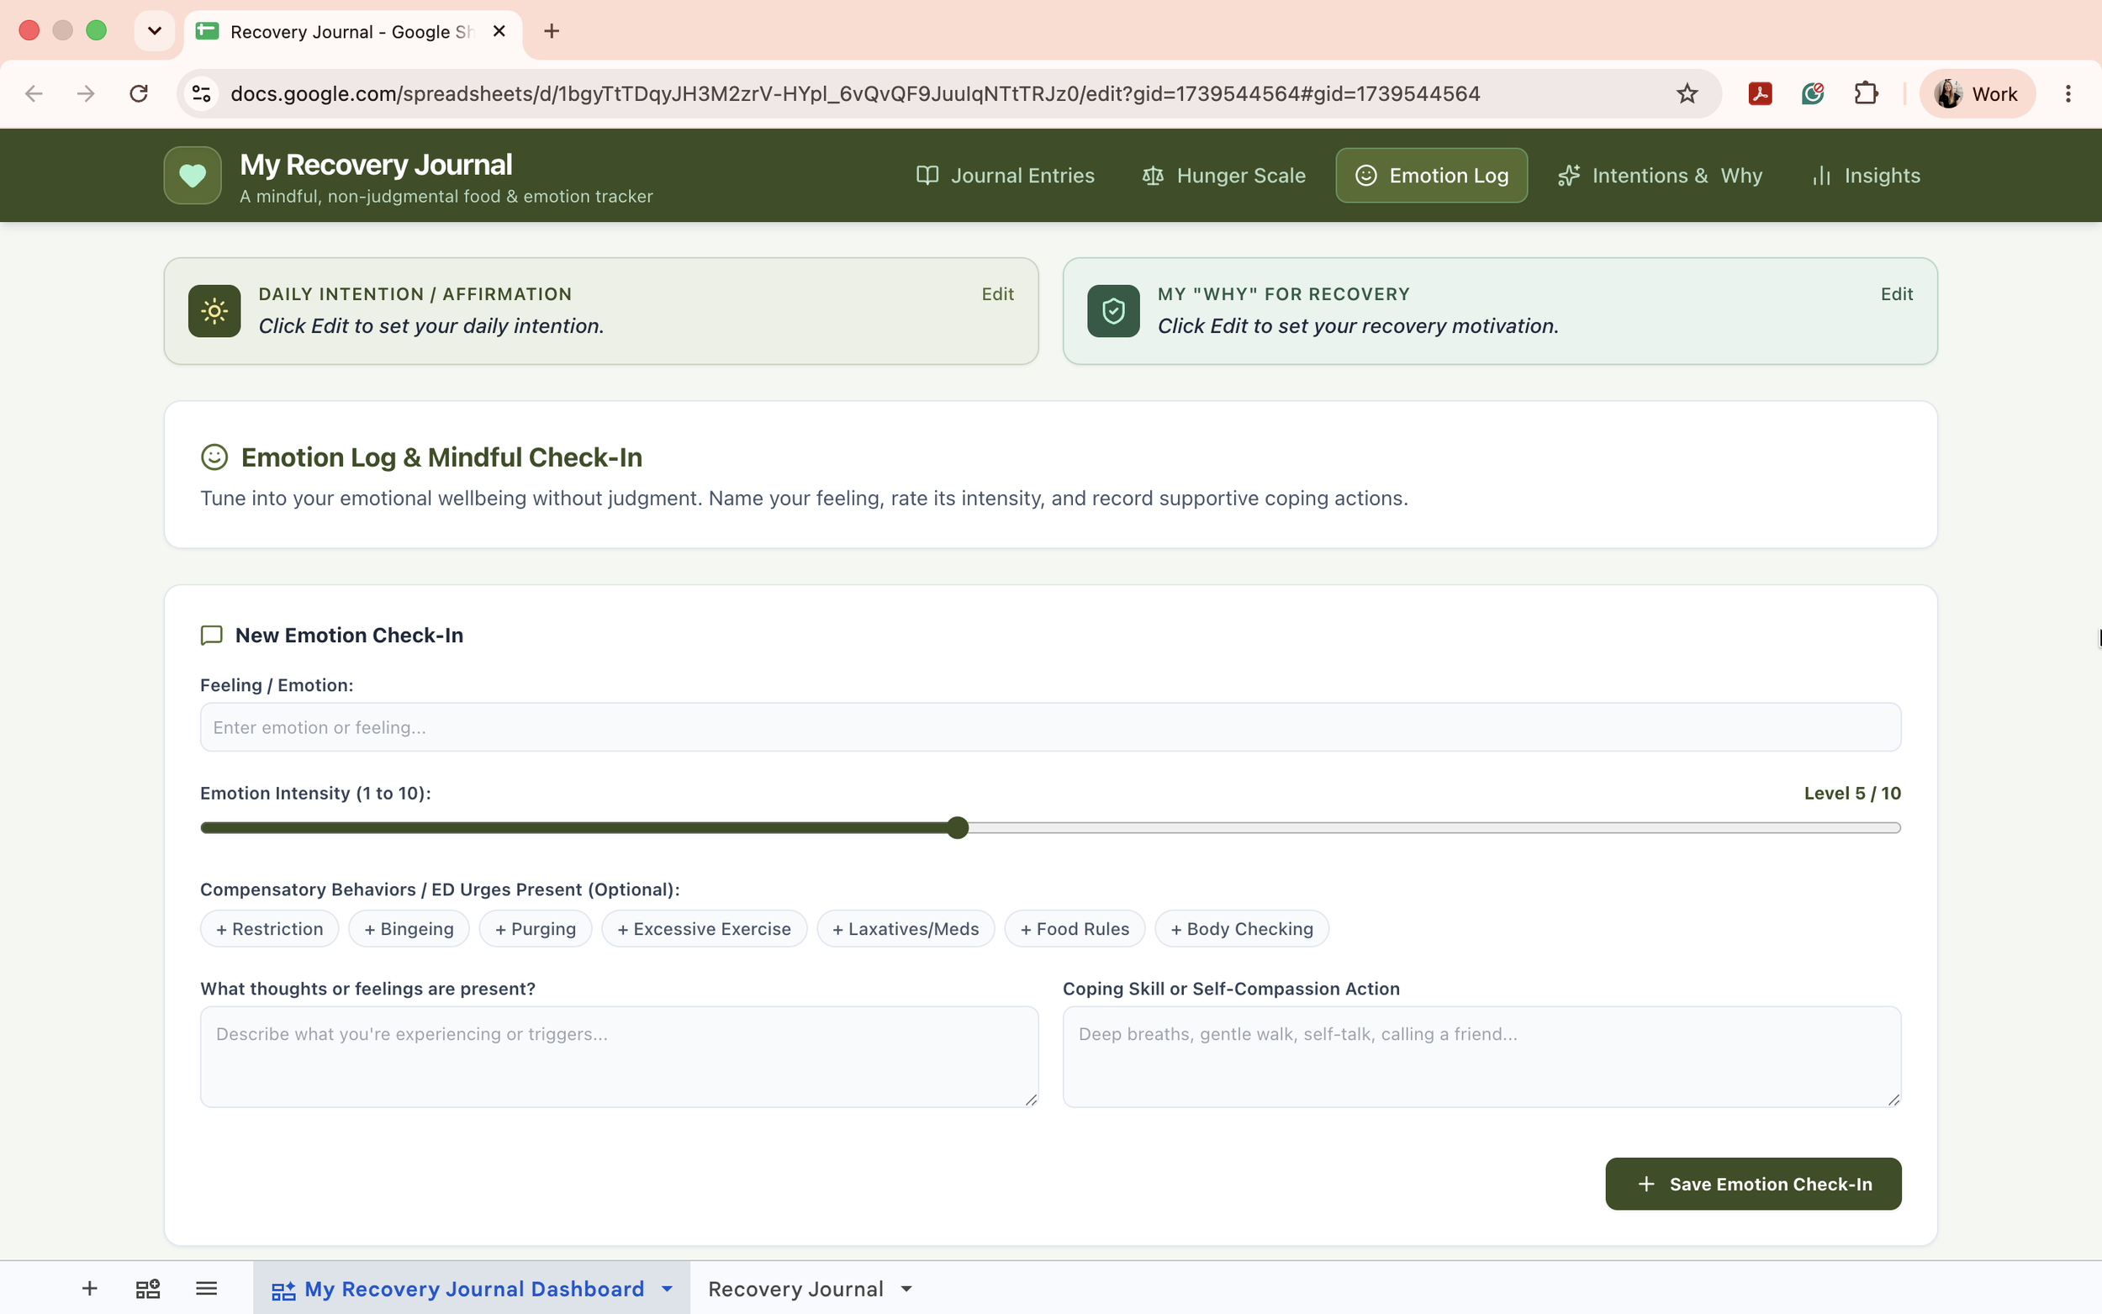2102x1314 pixels.
Task: Click the shield icon for My Why
Action: tap(1113, 311)
